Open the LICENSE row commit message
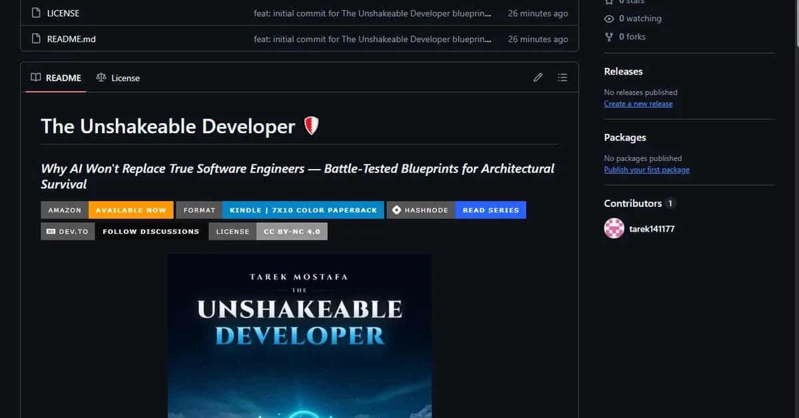 click(x=373, y=13)
